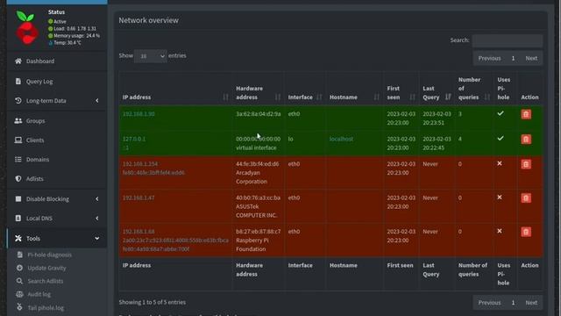Click the Disable Blocking stop icon
Screen dimensions: 561x316
(18, 199)
